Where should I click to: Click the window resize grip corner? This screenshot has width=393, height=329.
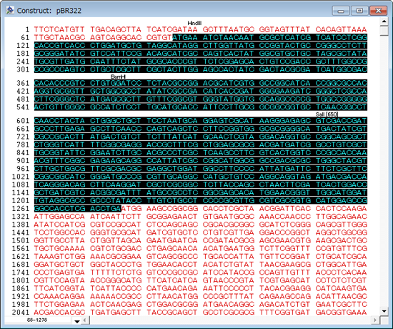coord(384,320)
